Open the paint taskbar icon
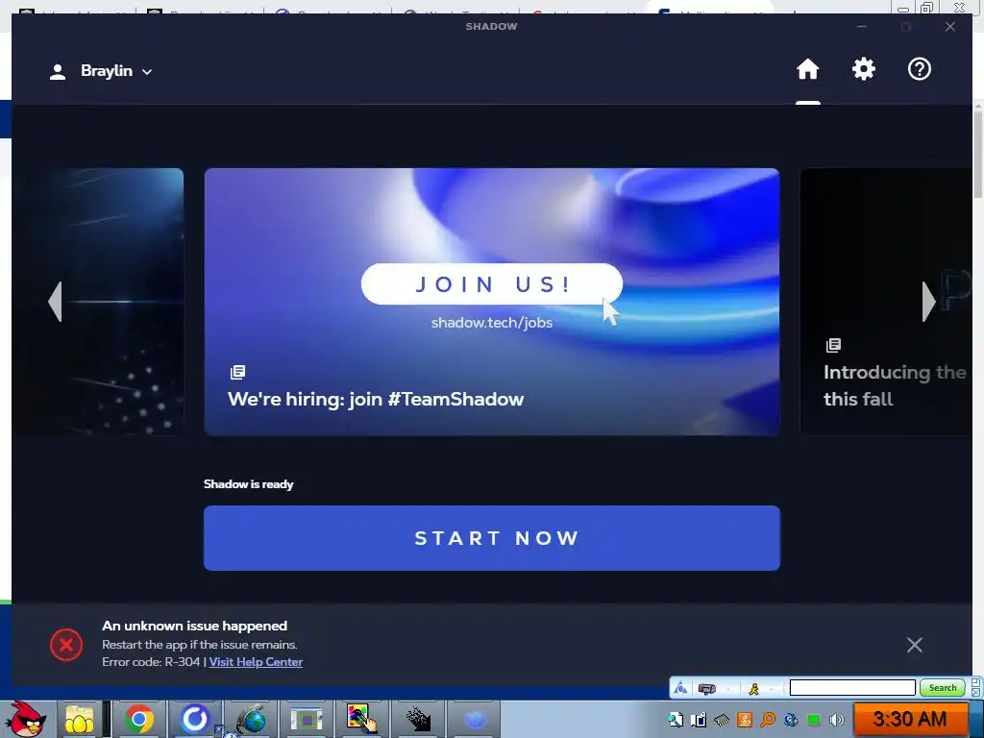984x738 pixels. coord(362,719)
